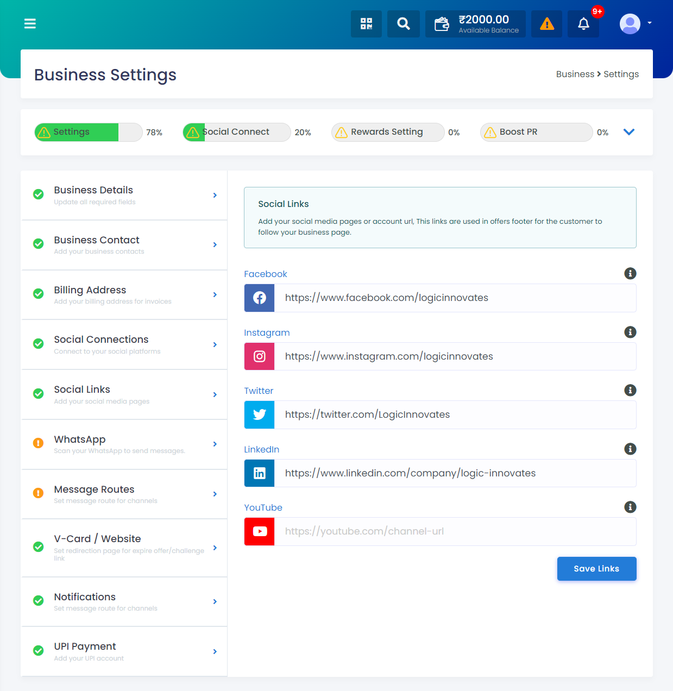Viewport: 673px width, 691px height.
Task: Focus the Twitter URL input
Action: pyautogui.click(x=455, y=414)
